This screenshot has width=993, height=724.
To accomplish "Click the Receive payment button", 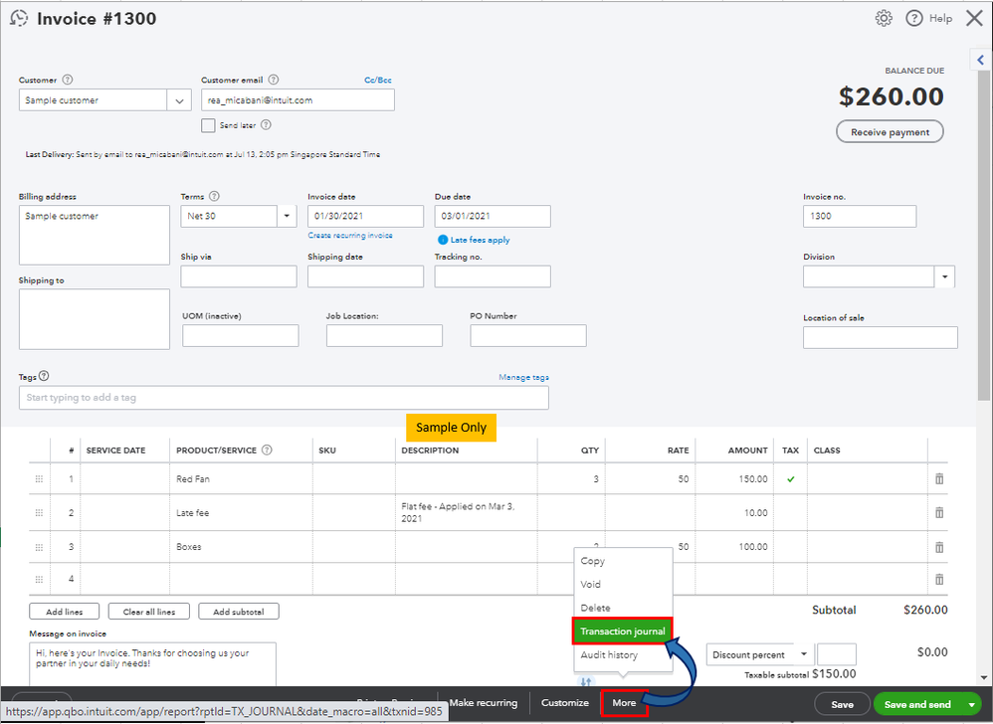I will point(890,132).
